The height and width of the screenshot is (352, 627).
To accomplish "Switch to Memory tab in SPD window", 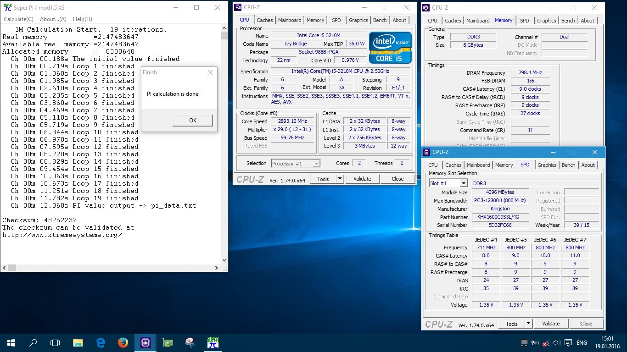I will tap(504, 165).
